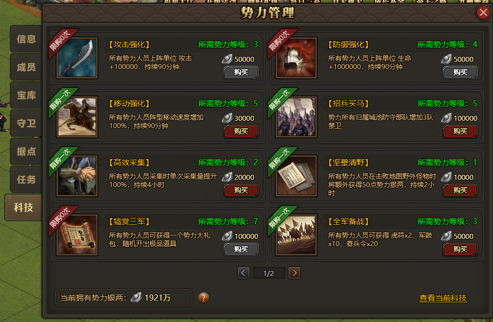Open the 查看当前科技 link
Viewport: 493px width, 322px height.
click(443, 298)
